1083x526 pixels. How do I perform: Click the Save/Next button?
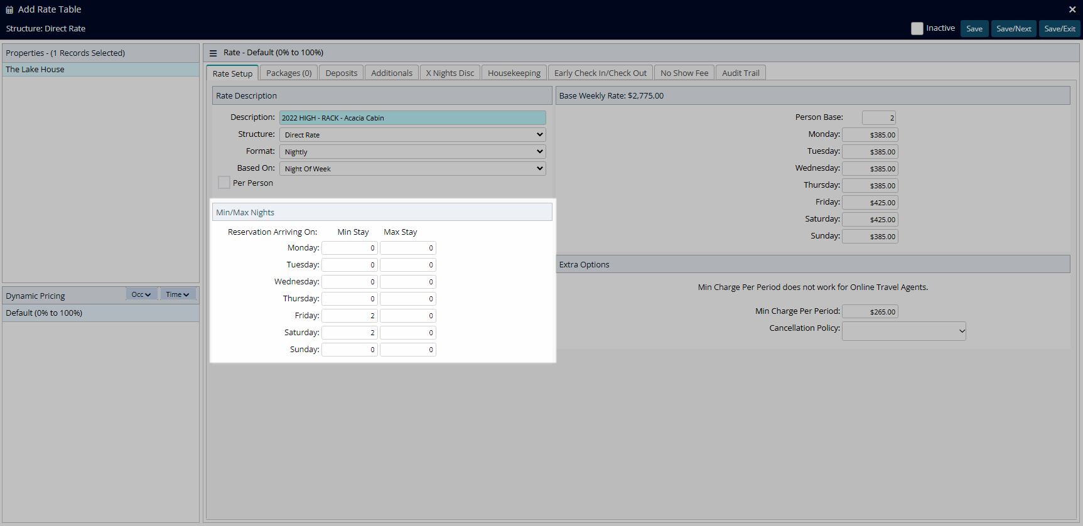click(x=1014, y=29)
